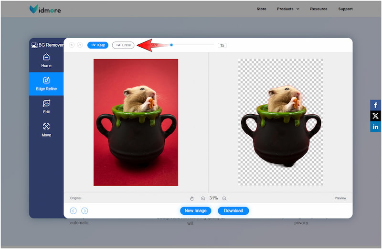
Task: Go to next image arrow
Action: click(x=85, y=210)
